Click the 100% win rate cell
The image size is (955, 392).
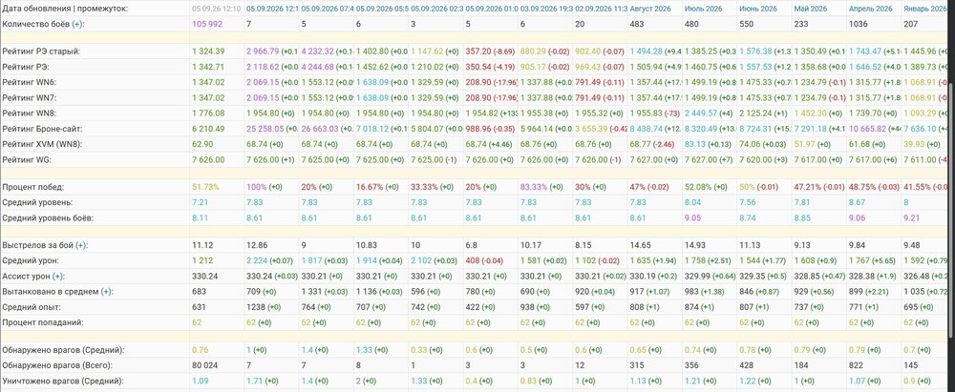coord(255,188)
